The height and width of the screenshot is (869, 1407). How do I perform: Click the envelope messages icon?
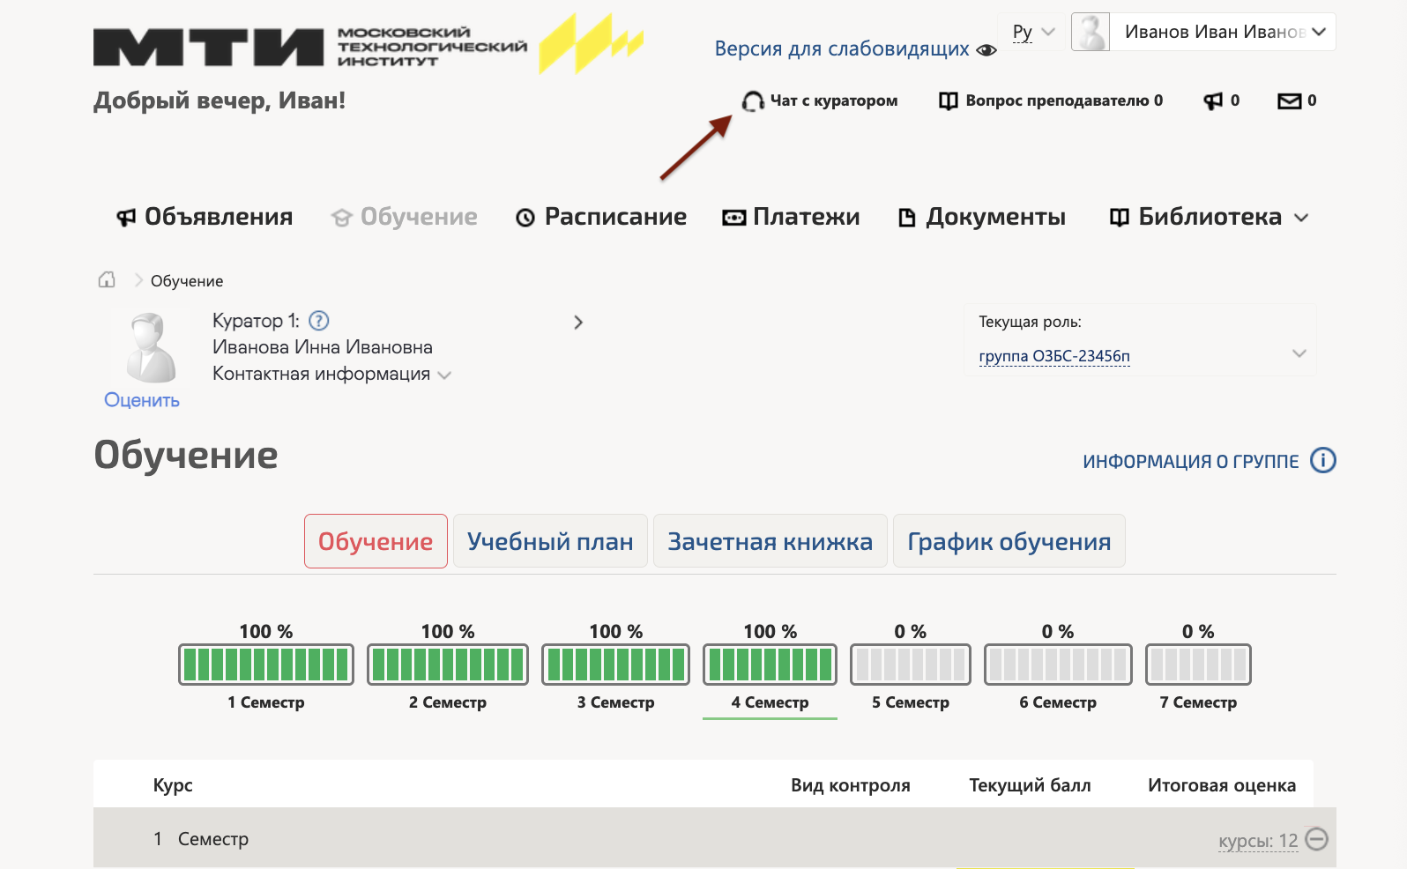tap(1289, 101)
